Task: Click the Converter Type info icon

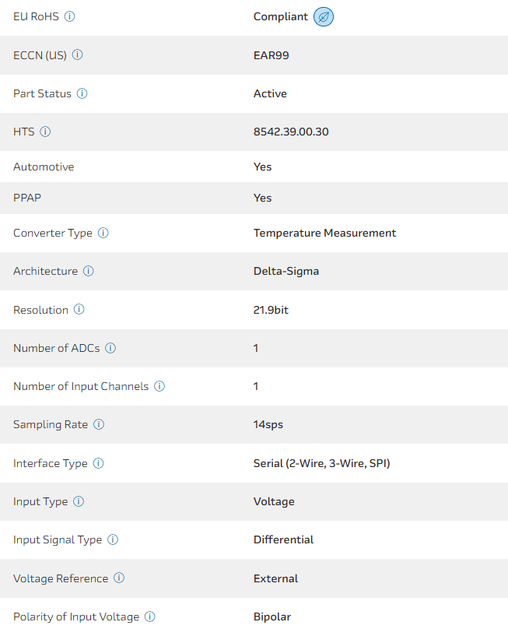Action: coord(103,233)
